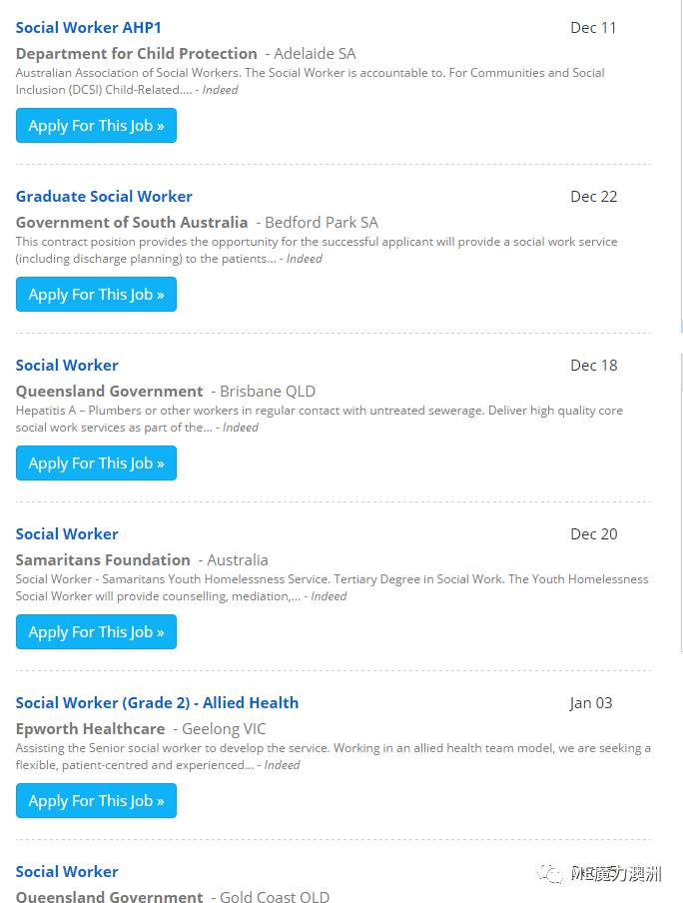Select the Department for Child Protection company name
This screenshot has height=903, width=683.
[137, 54]
